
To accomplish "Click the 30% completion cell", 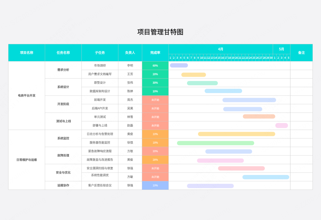I will [155, 83].
